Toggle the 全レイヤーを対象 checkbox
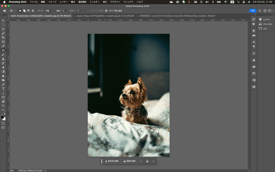This screenshot has height=172, width=275. click(x=88, y=11)
